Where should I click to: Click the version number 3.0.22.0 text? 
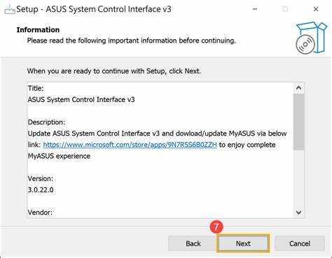click(41, 190)
